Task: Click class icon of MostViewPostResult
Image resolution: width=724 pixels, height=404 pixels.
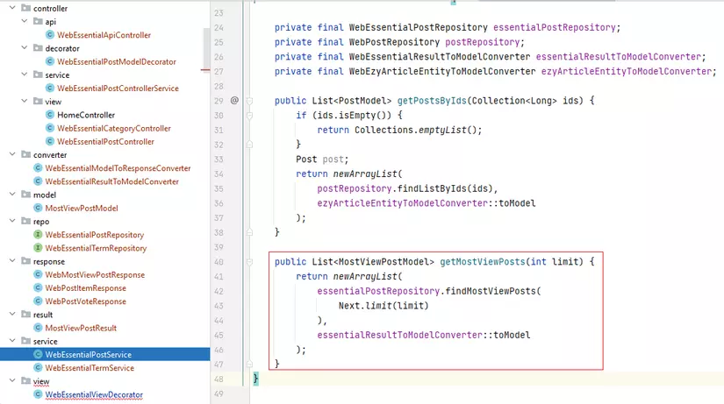Action: [38, 328]
